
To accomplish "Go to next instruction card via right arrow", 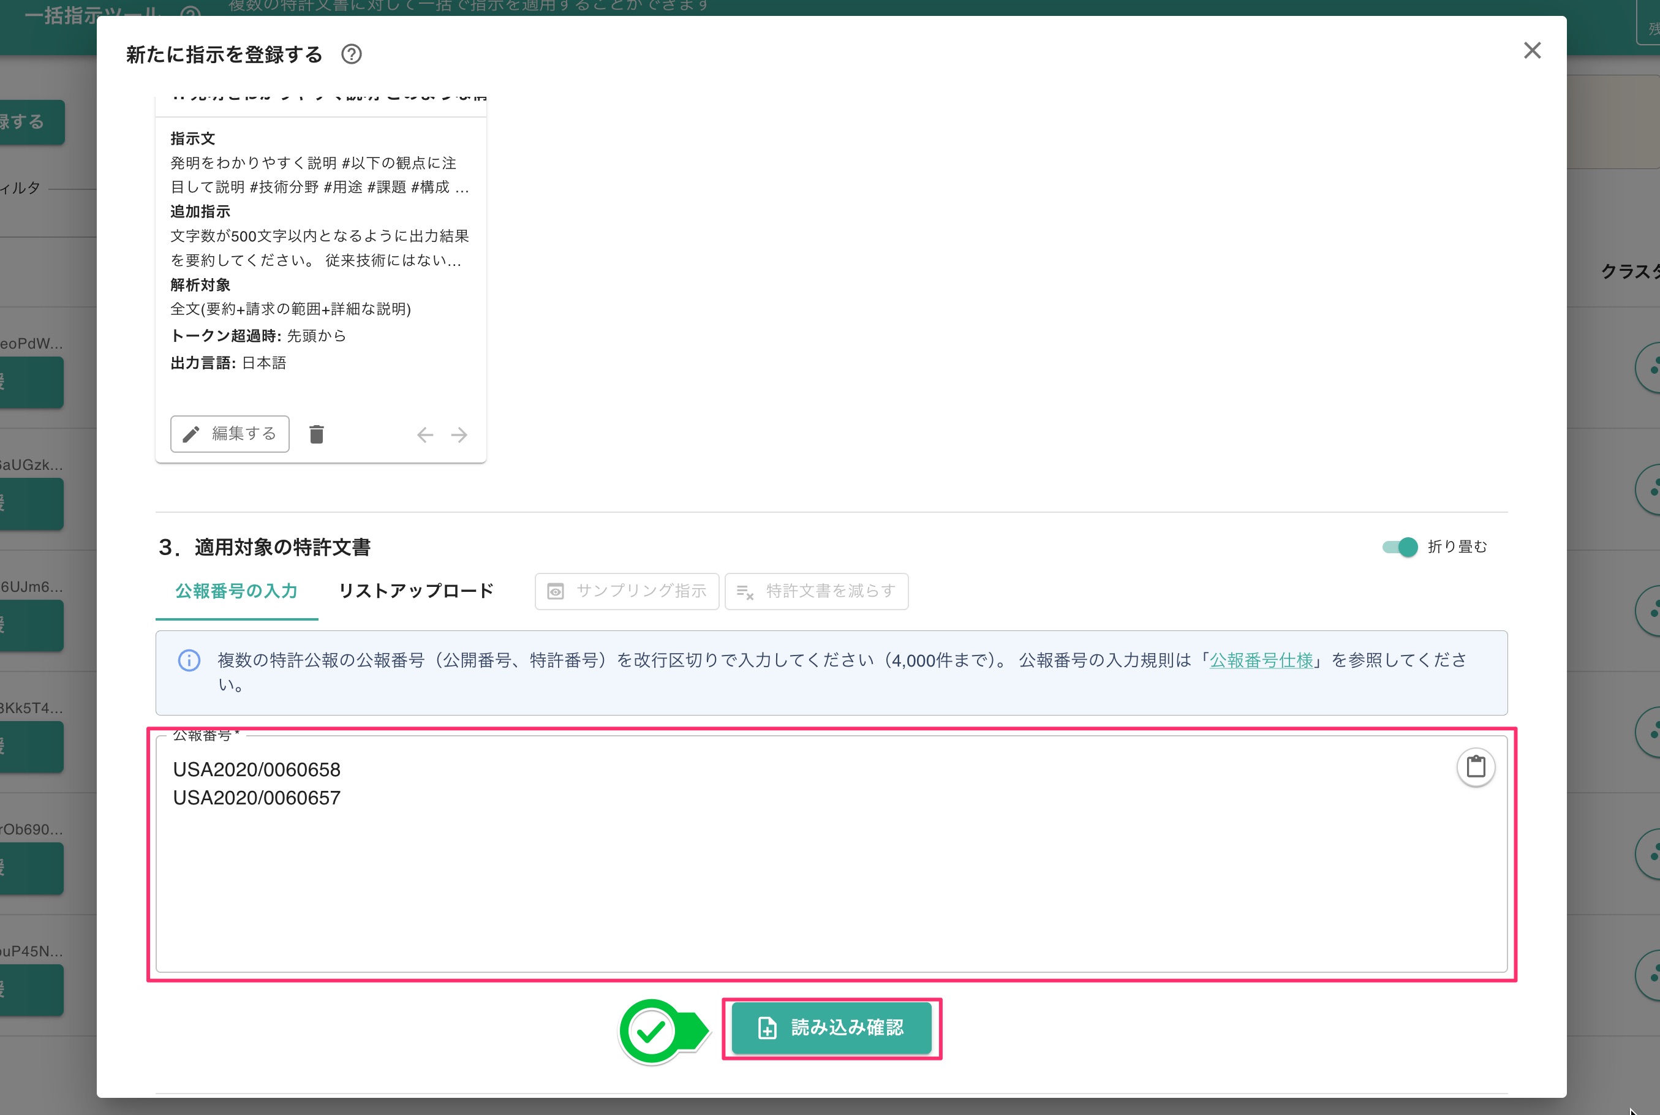I will (459, 434).
